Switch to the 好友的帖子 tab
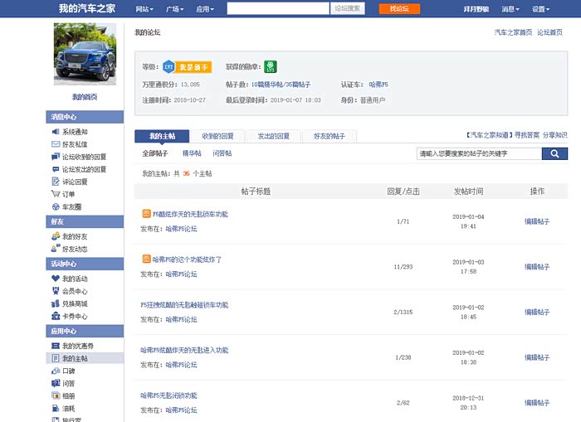Image resolution: width=581 pixels, height=422 pixels. 329,136
